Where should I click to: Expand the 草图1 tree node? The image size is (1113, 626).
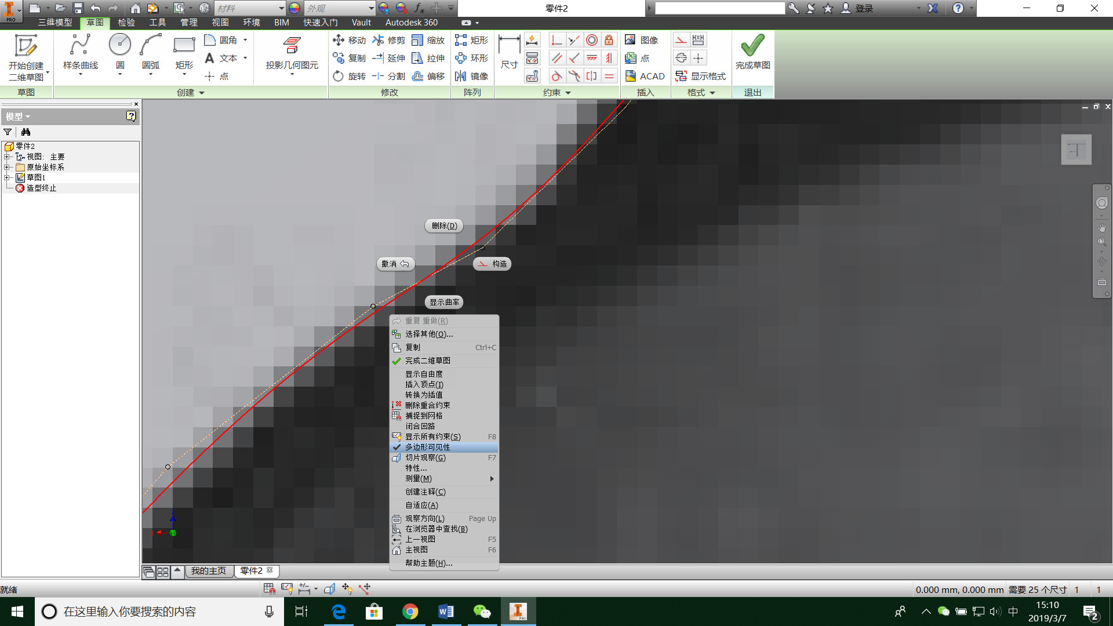coord(6,178)
